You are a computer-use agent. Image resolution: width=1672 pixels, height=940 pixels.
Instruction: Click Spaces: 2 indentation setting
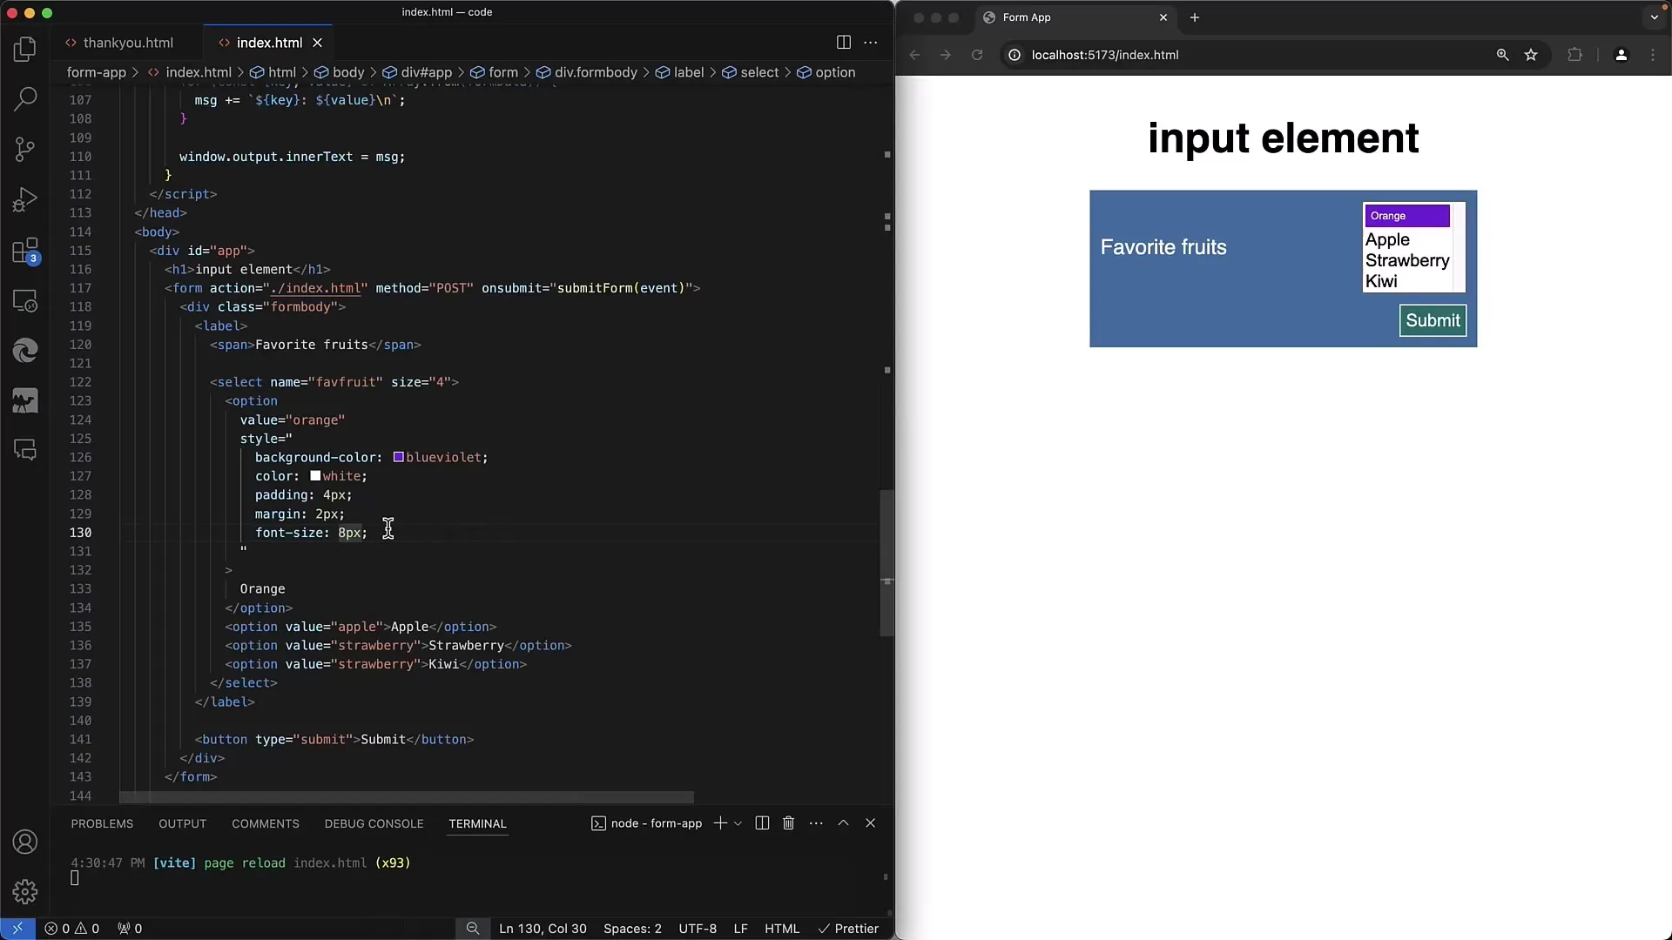click(632, 929)
